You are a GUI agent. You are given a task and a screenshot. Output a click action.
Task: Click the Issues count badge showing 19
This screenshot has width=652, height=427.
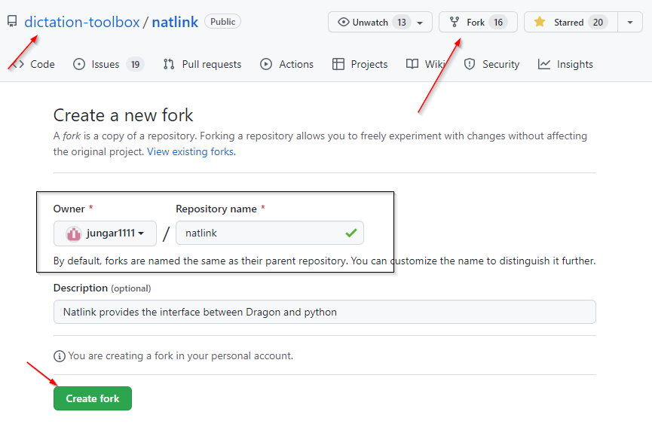(135, 64)
